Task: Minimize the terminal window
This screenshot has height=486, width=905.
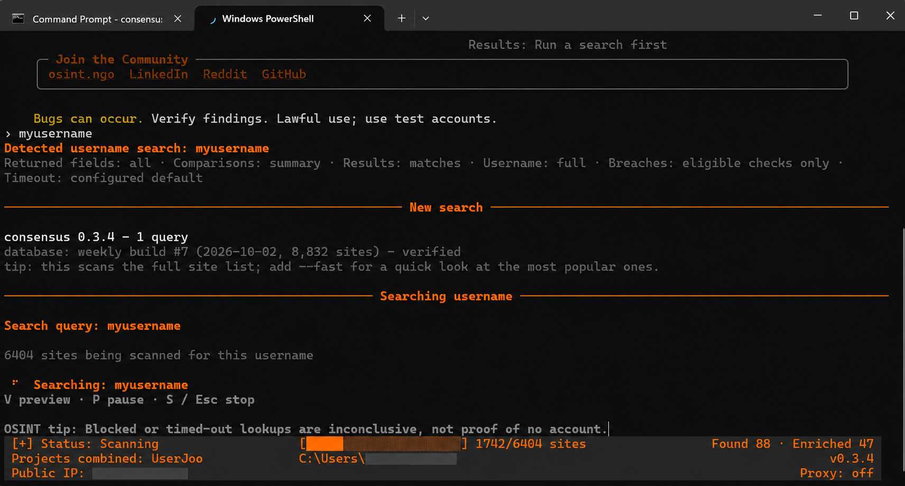Action: tap(818, 15)
